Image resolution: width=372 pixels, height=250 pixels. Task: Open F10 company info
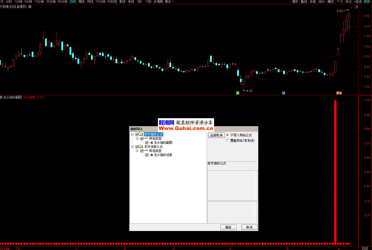pos(340,2)
